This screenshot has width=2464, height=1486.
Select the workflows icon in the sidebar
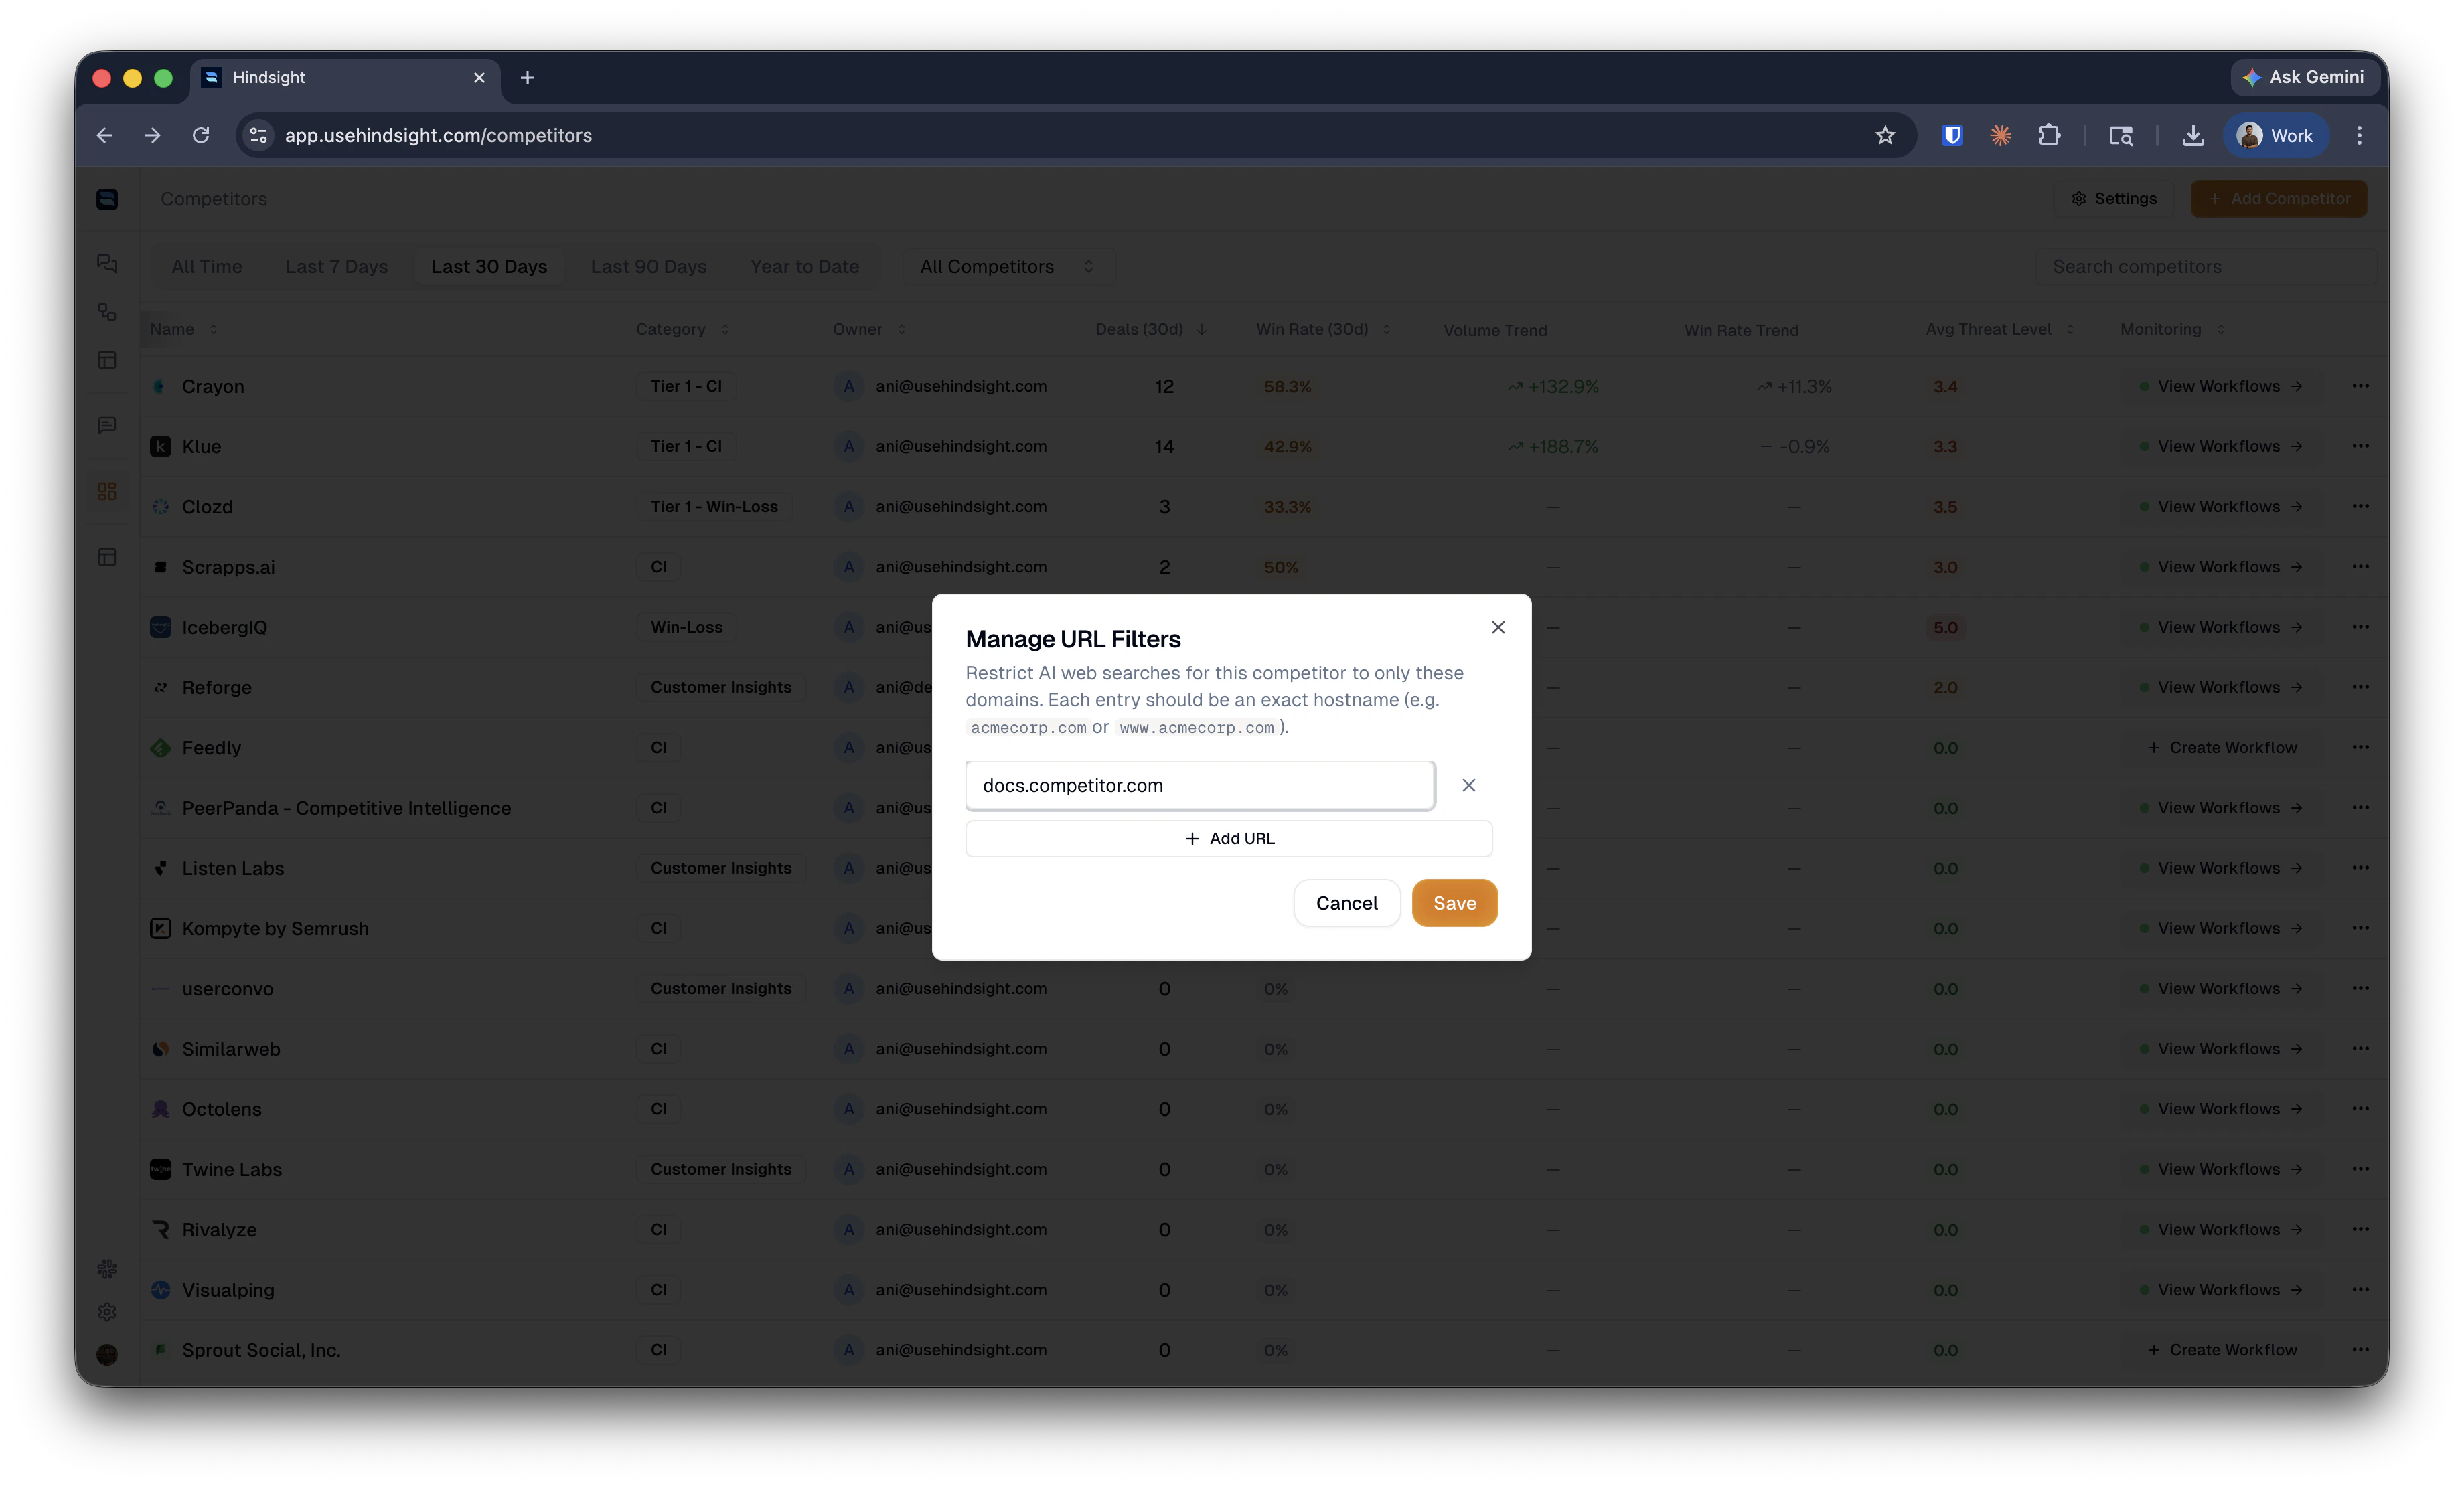(107, 312)
